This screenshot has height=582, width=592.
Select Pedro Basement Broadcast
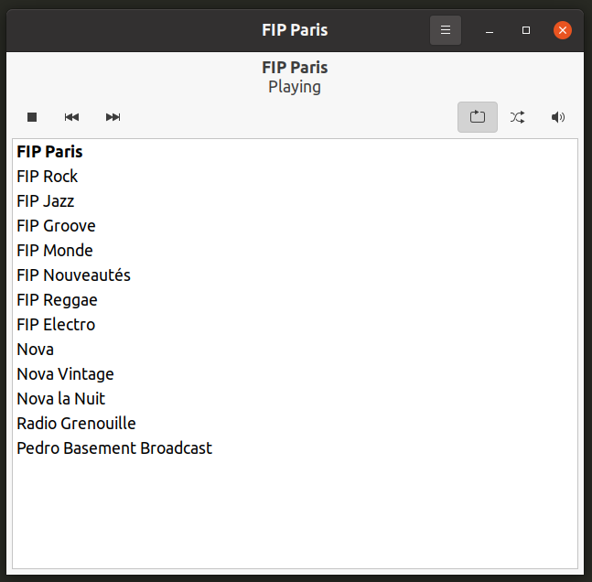click(114, 448)
